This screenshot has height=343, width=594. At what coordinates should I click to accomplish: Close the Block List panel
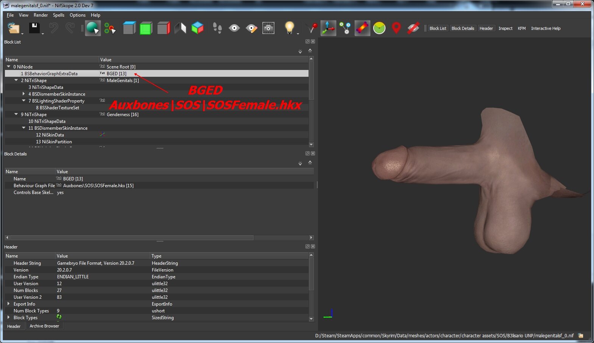point(313,42)
